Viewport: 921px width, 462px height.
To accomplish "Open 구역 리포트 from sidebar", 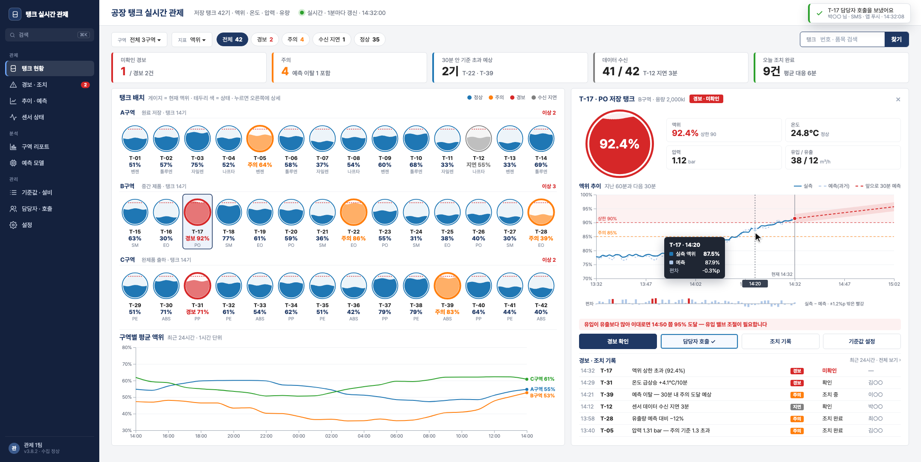I will [50, 147].
